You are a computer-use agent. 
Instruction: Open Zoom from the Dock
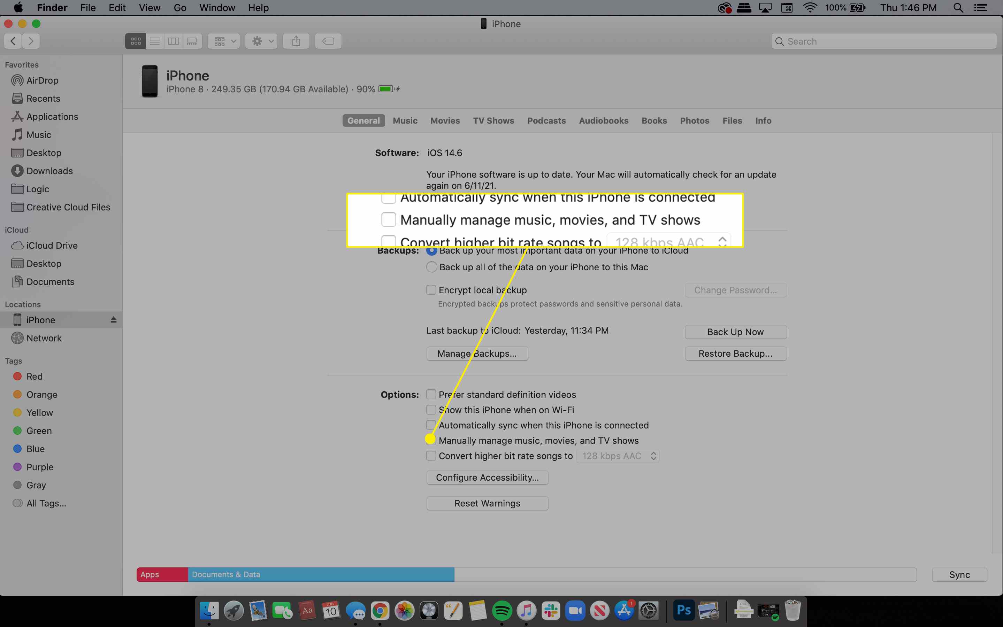[x=575, y=611]
